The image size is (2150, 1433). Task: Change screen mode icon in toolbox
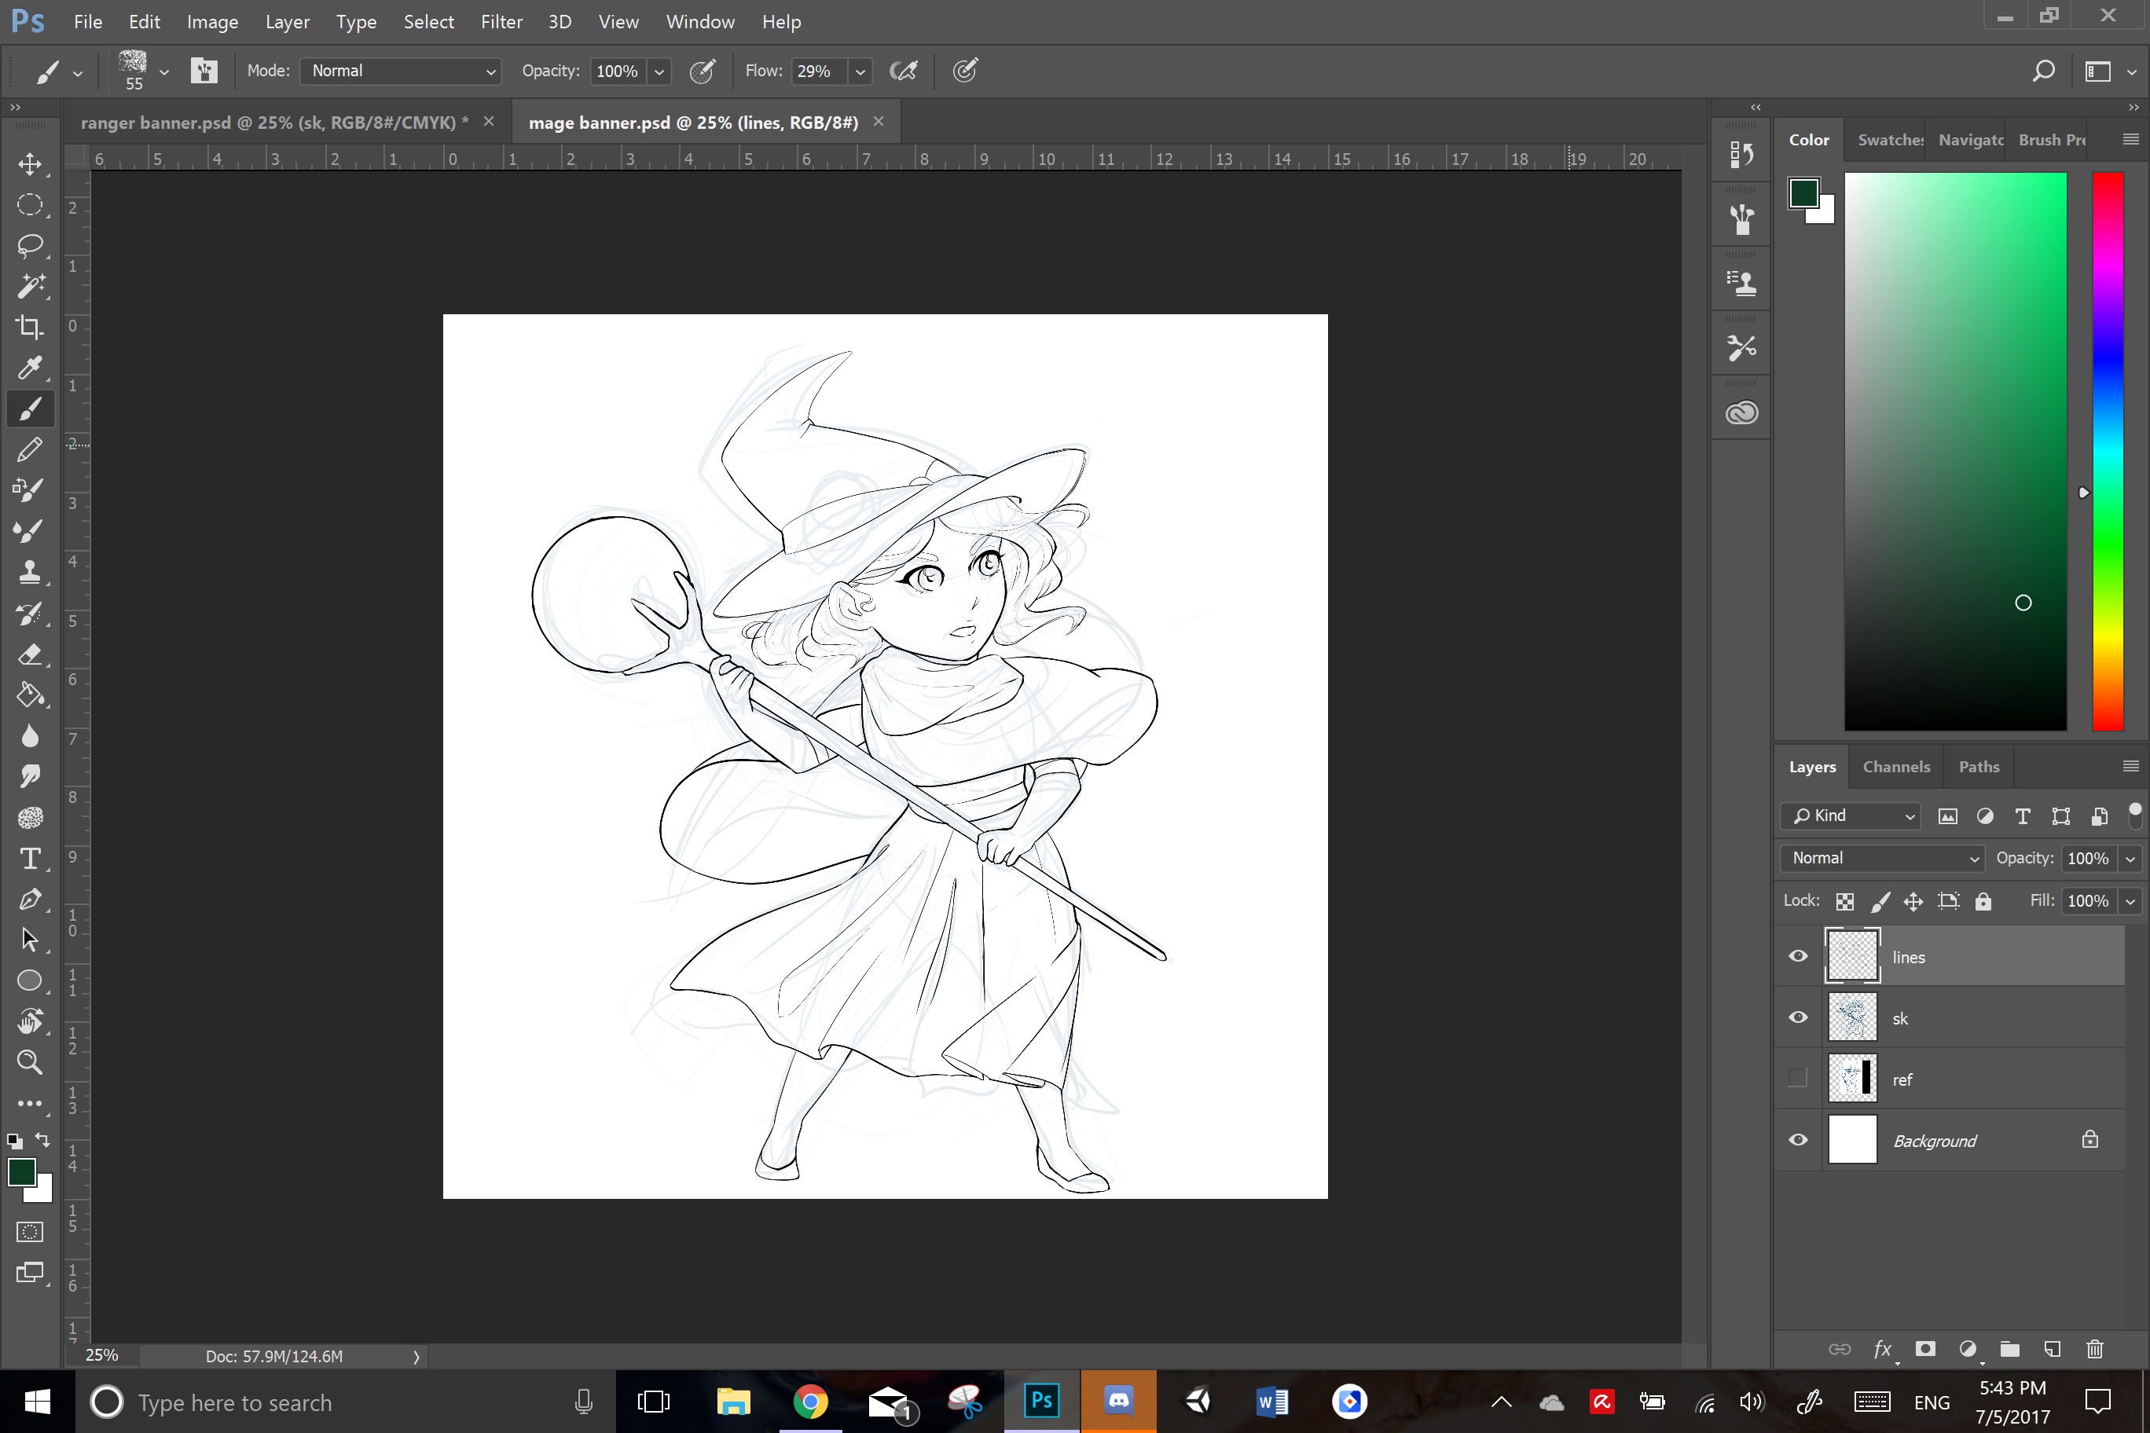[x=29, y=1272]
